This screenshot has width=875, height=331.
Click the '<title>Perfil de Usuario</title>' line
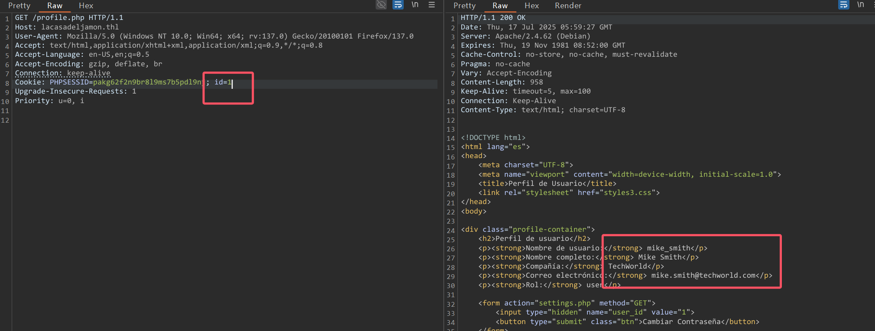(x=548, y=184)
